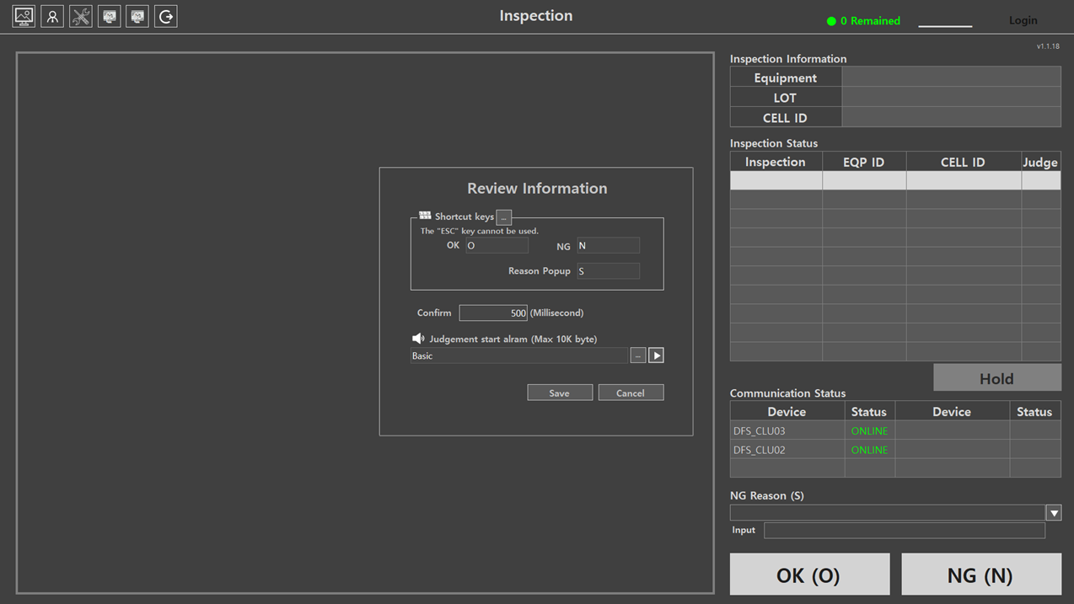Open the user account icon
The image size is (1074, 604).
52,16
